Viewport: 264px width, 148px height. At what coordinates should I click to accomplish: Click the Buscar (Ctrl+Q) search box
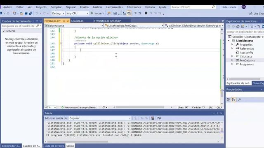point(193,7)
